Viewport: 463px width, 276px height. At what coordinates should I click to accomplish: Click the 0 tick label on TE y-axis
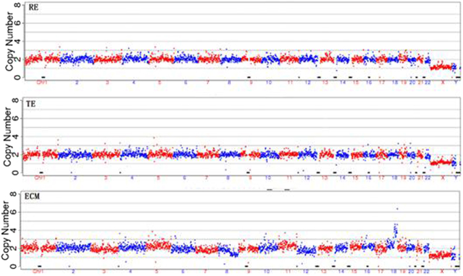point(17,172)
